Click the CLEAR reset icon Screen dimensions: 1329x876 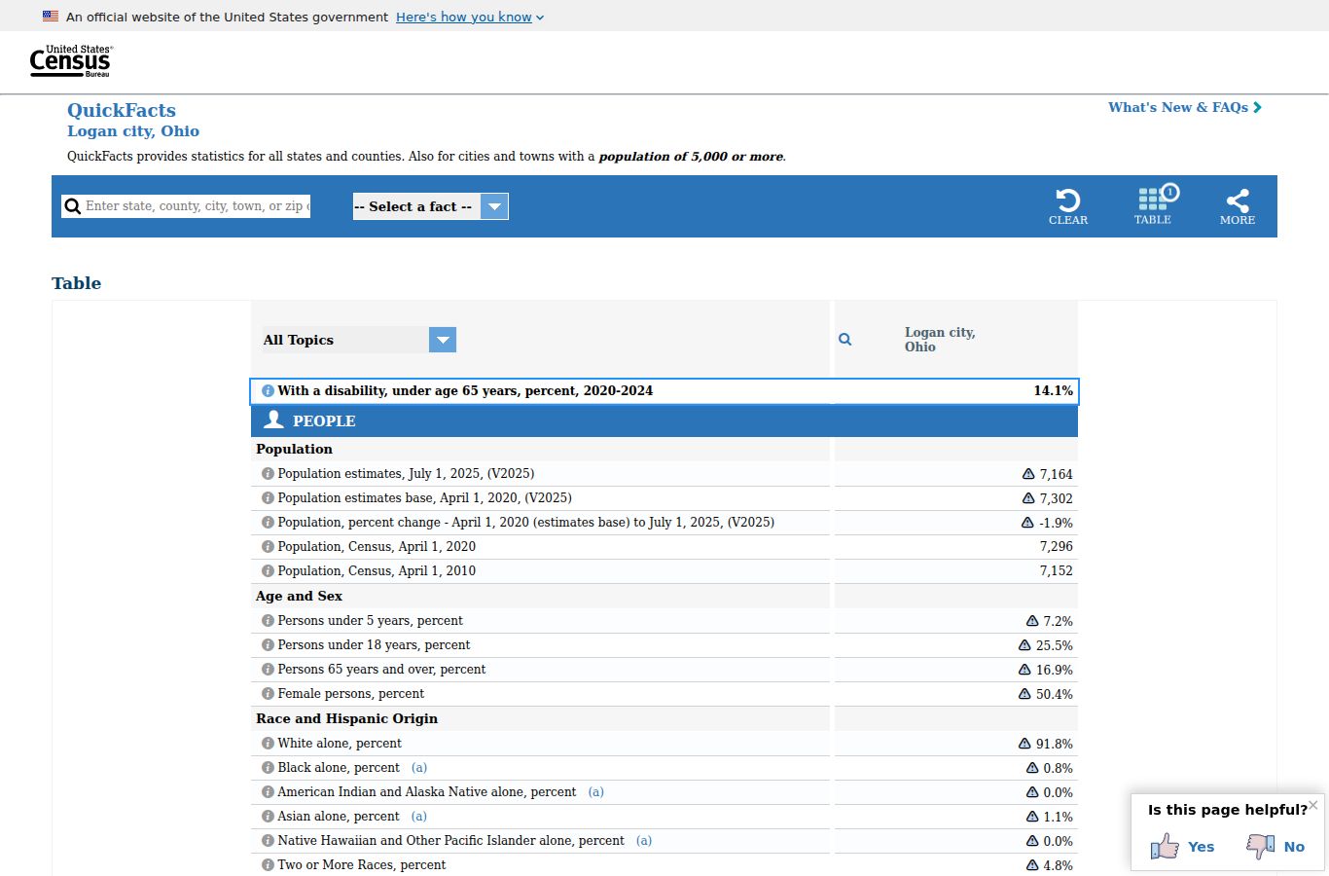[x=1068, y=206]
